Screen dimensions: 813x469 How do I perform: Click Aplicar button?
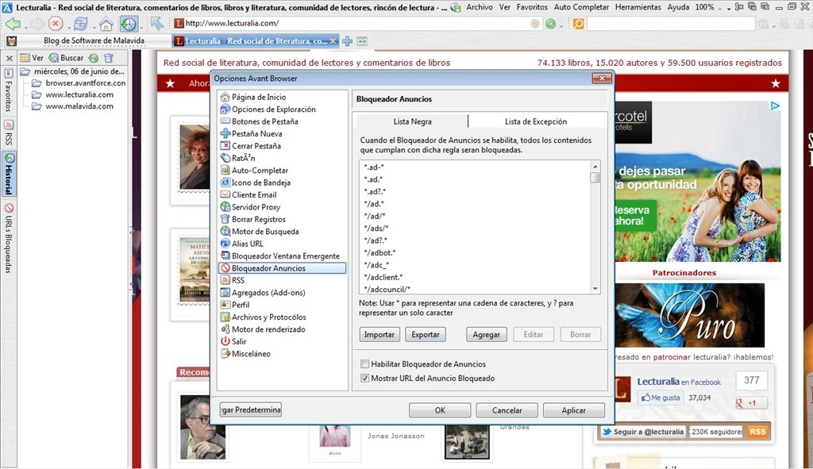click(573, 410)
